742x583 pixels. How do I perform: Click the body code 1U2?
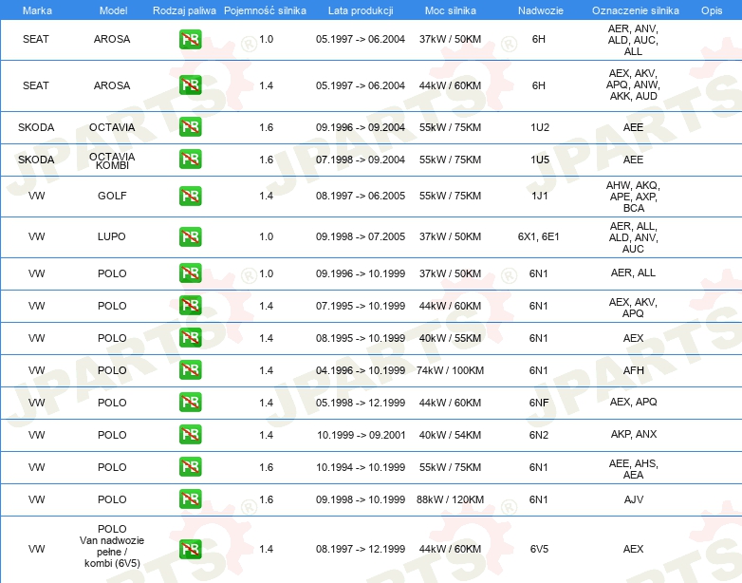(x=540, y=127)
